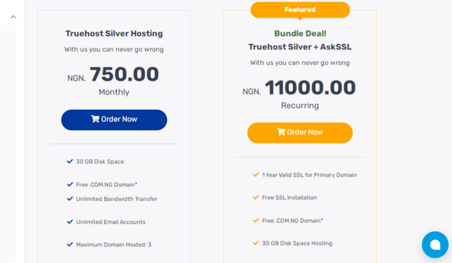452x263 pixels.
Task: Collapse the sidebar using the up chevron
Action: pyautogui.click(x=13, y=17)
